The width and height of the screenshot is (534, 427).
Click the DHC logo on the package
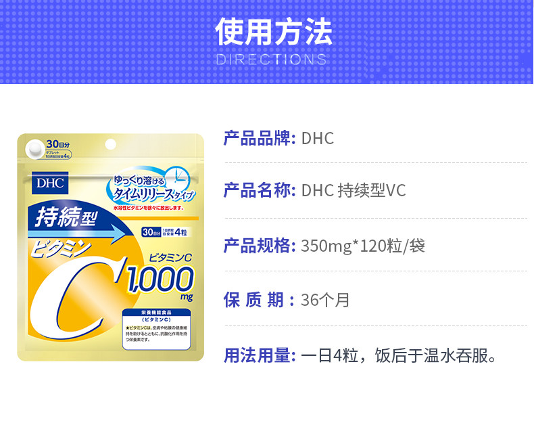tap(50, 183)
